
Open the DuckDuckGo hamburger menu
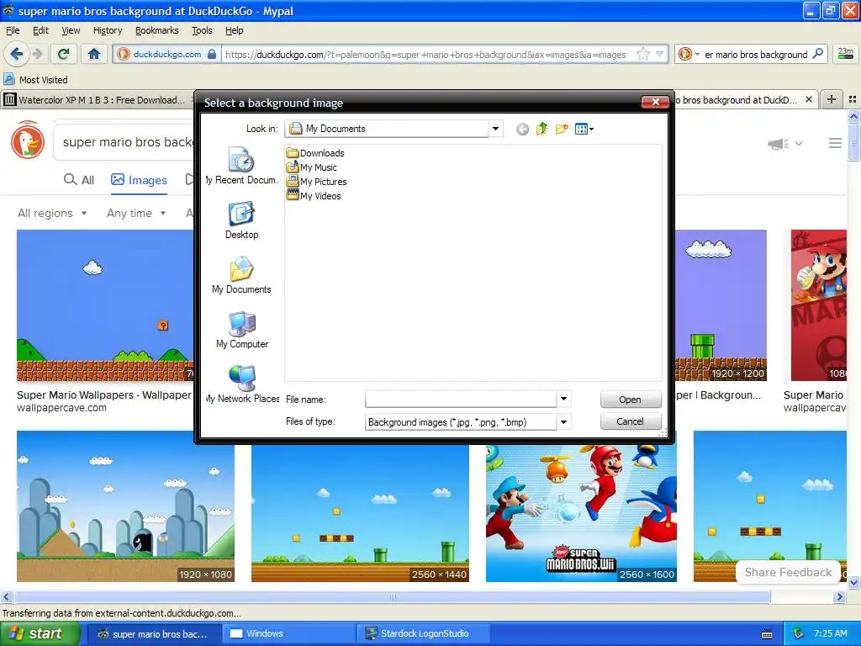tap(835, 143)
